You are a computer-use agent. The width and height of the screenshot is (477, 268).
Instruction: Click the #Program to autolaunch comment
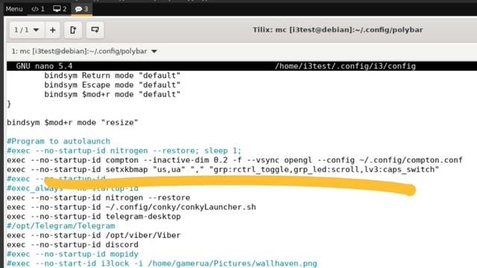point(58,141)
